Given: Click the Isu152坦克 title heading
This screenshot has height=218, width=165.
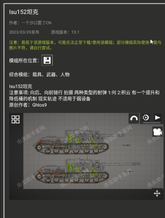Looking at the screenshot, I should (x=24, y=12).
